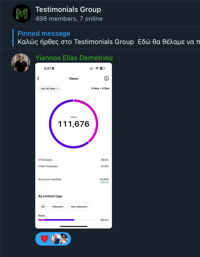The image size is (200, 257).
Task: Click the first reactor avatar in reaction bubble
Action: (x=56, y=239)
